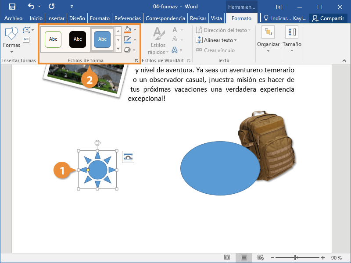The width and height of the screenshot is (351, 263).
Task: Click the Shape Outline pencil icon
Action: tap(128, 40)
